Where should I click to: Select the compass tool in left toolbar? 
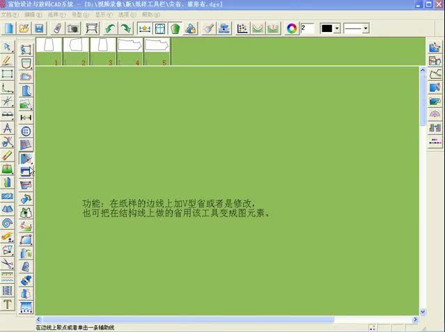pos(7,128)
